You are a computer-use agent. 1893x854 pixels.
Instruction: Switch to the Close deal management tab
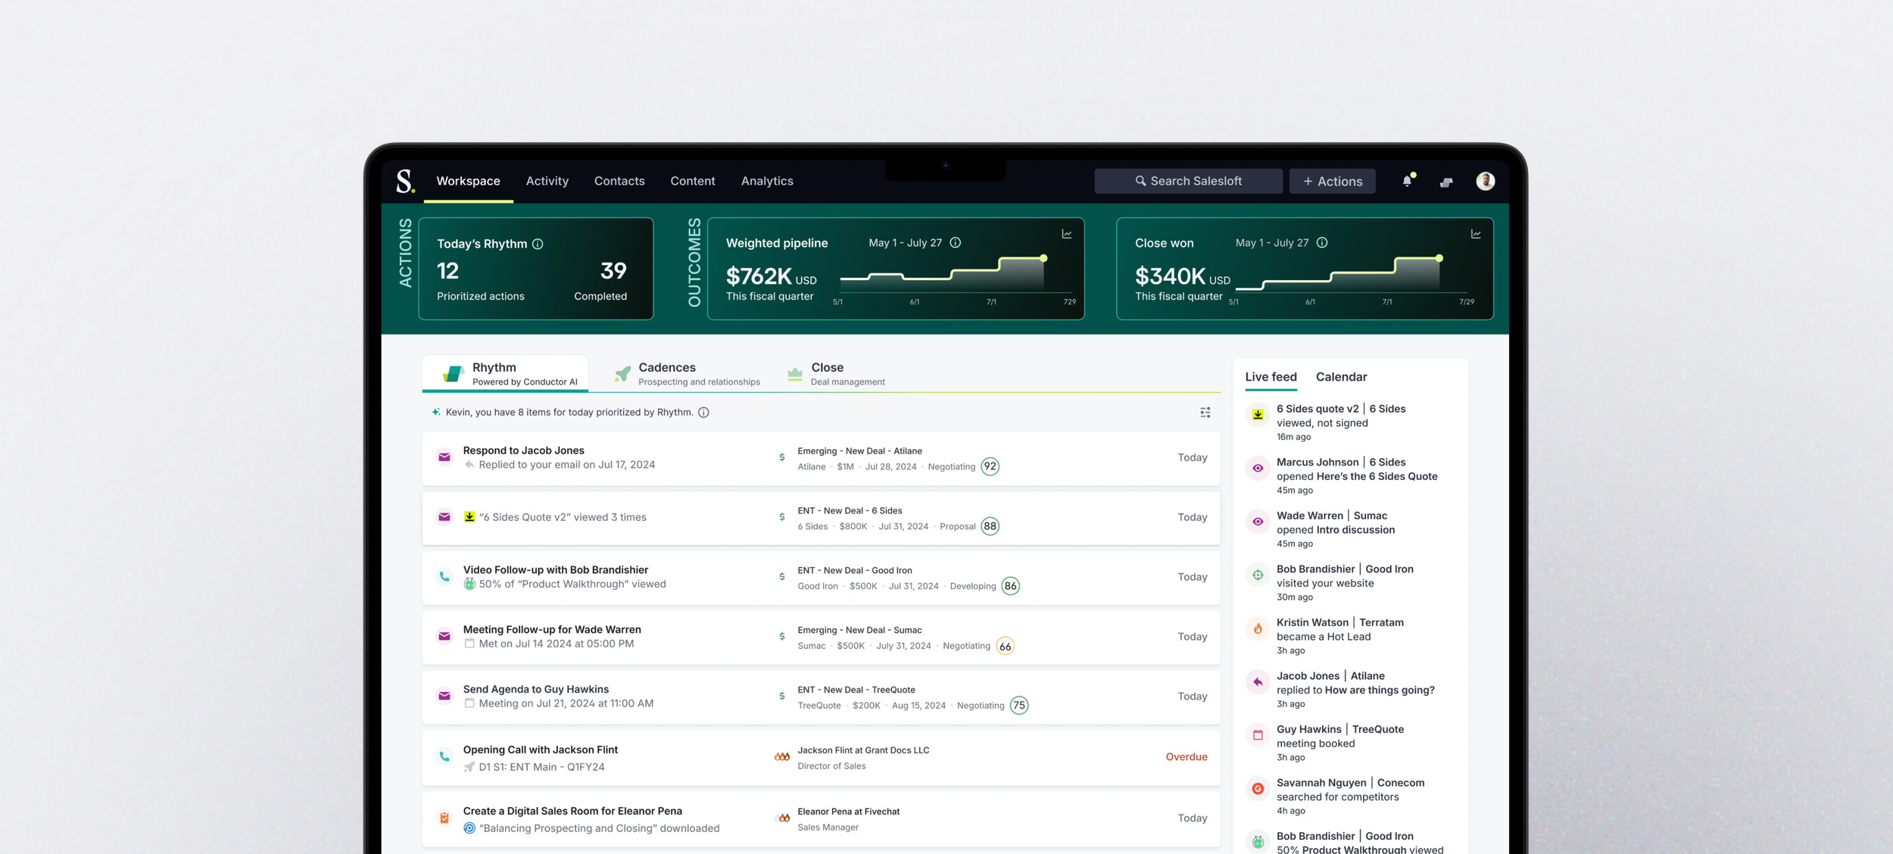click(827, 373)
